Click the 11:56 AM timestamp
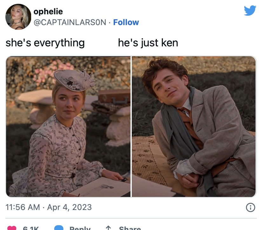 tap(23, 207)
